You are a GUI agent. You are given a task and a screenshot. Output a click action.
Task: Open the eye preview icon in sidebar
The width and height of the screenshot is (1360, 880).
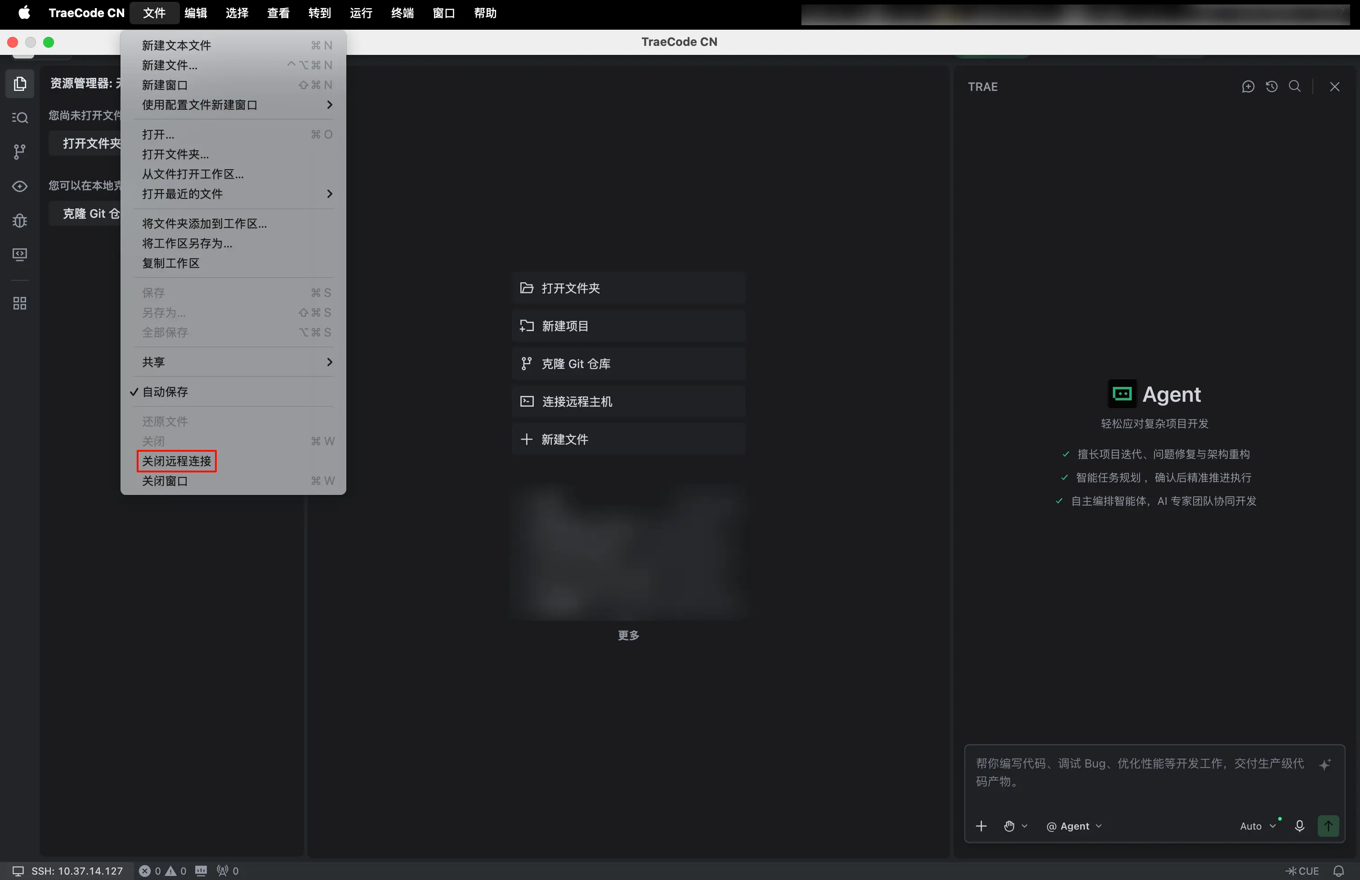click(20, 186)
